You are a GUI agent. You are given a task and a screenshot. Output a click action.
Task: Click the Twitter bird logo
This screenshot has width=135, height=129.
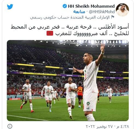click(x=10, y=7)
